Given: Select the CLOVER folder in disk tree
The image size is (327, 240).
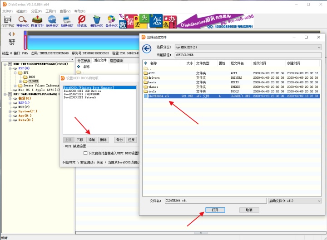Looking at the screenshot, I should [33, 82].
